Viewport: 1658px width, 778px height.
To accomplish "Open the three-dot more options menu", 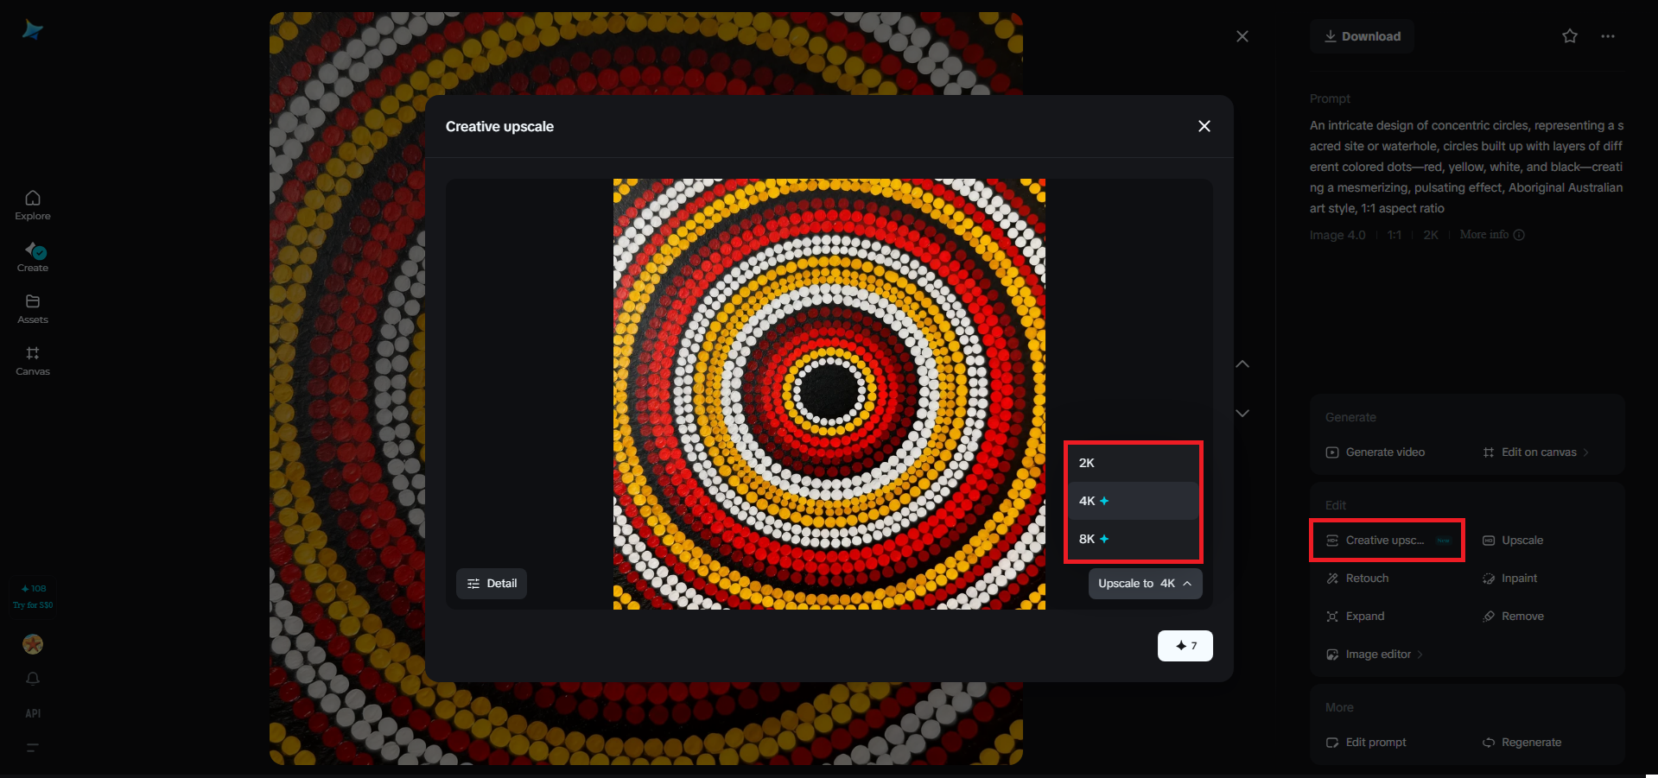I will [x=1608, y=36].
